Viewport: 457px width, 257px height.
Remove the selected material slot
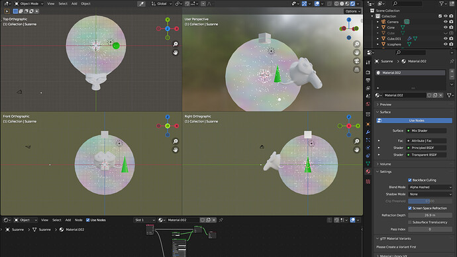pyautogui.click(x=452, y=77)
